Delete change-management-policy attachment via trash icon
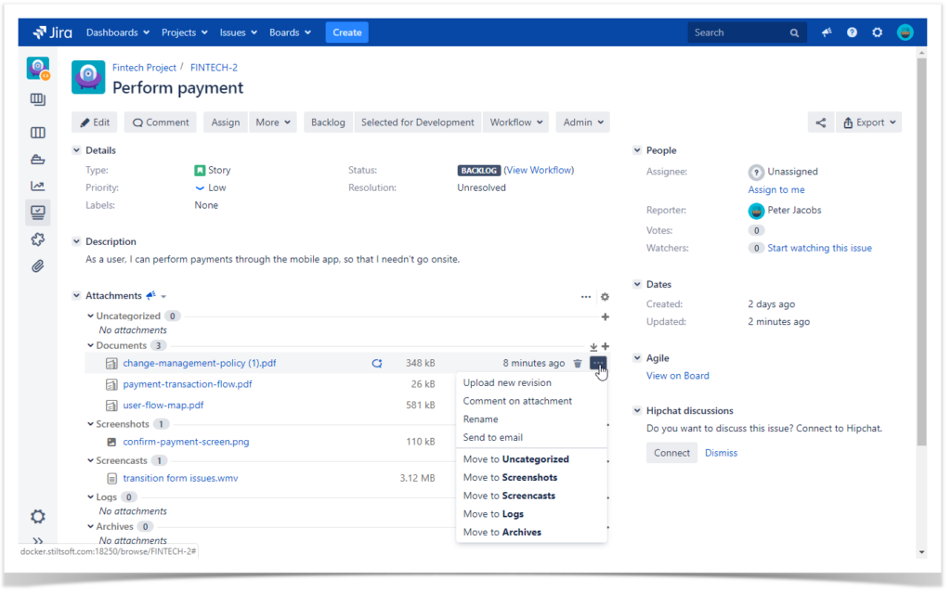Image resolution: width=951 pixels, height=593 pixels. pyautogui.click(x=578, y=363)
